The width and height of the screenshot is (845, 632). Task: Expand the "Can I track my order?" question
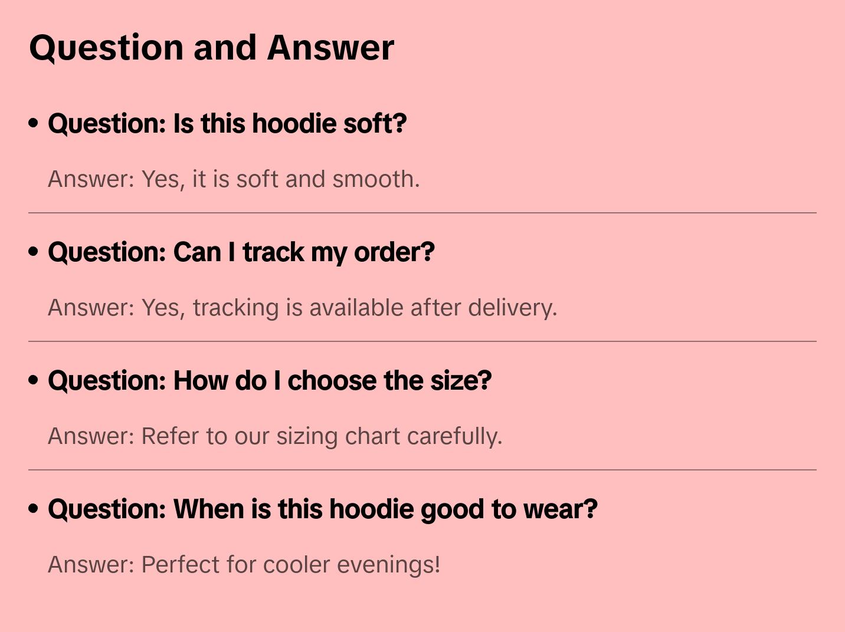[x=241, y=252]
